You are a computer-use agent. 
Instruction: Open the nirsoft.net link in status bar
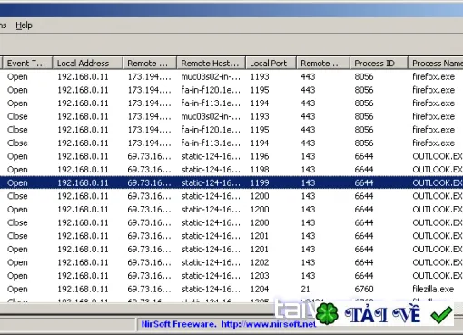[269, 324]
